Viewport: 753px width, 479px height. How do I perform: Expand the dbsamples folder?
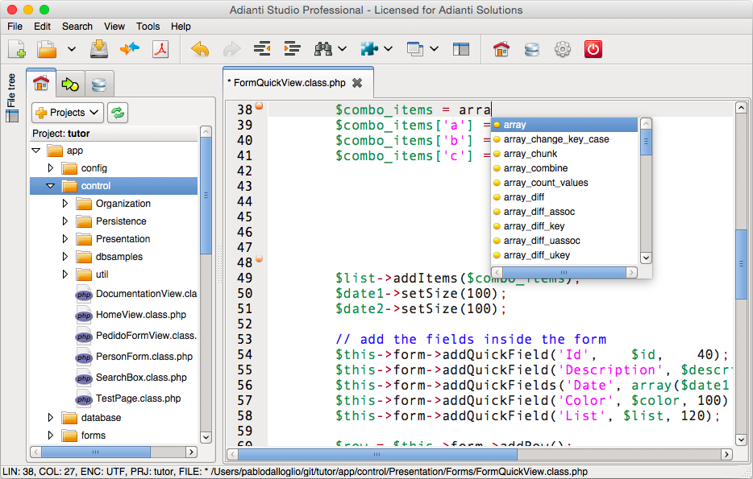(x=64, y=257)
